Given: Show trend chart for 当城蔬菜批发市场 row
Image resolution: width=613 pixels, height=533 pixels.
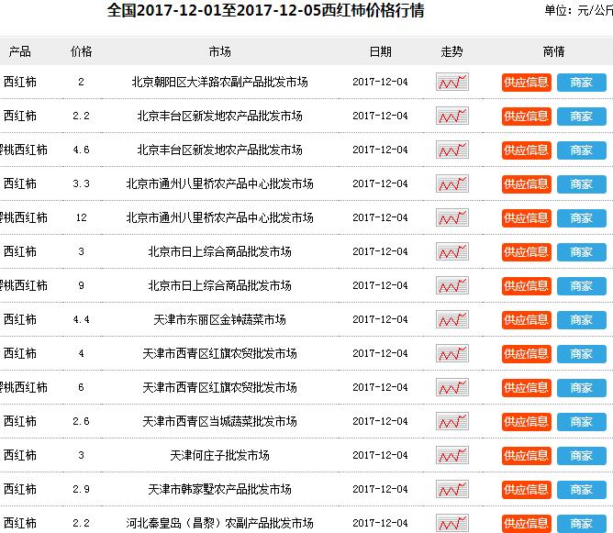Looking at the screenshot, I should pyautogui.click(x=451, y=422).
